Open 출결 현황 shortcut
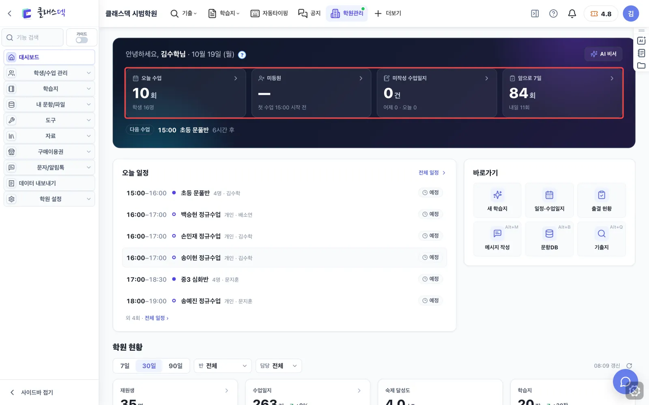The image size is (649, 405). pos(602,200)
